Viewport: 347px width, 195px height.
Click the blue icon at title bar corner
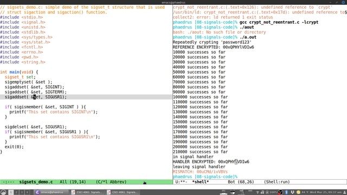(343, 2)
